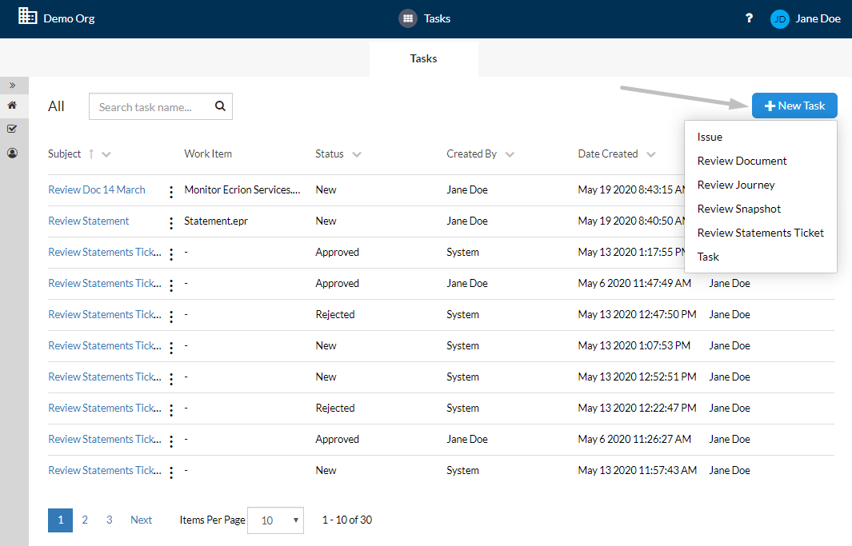The width and height of the screenshot is (852, 546).
Task: Open the ticket created May 13 12:47:50 PM
Action: point(105,314)
